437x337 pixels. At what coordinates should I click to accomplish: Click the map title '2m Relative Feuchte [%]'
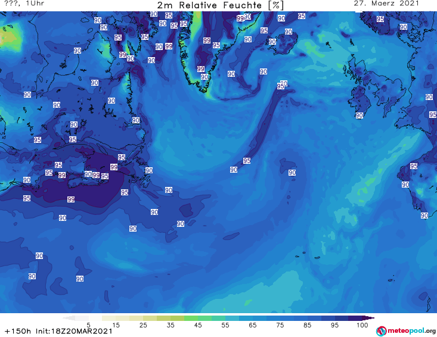point(221,5)
